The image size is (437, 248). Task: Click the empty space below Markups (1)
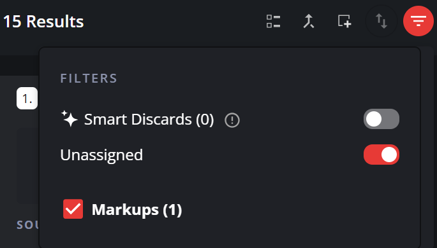pos(230,233)
